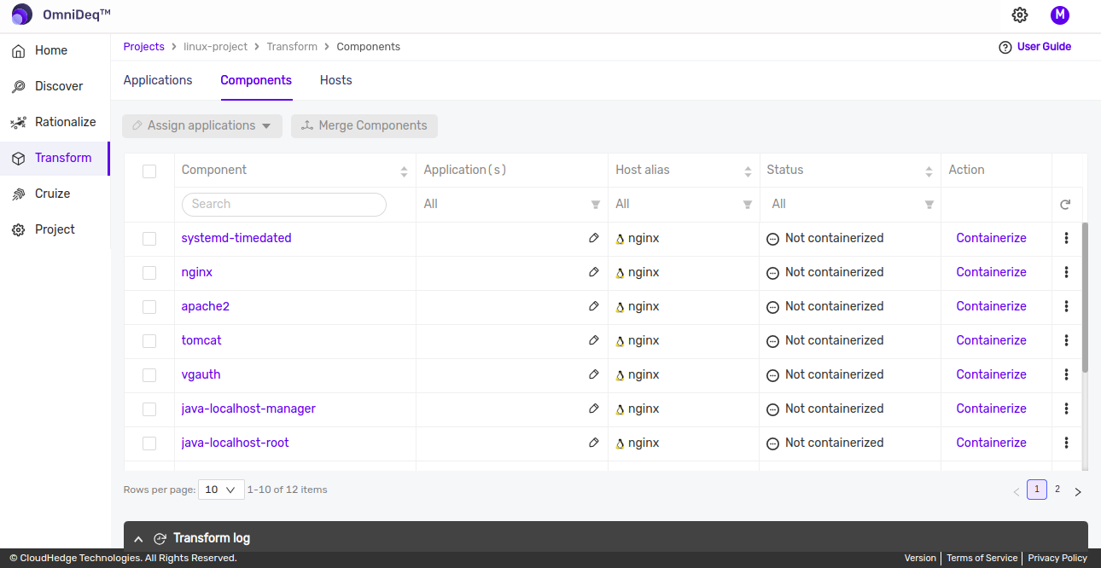The height and width of the screenshot is (568, 1101).
Task: Open Discover in the sidebar
Action: 55,86
